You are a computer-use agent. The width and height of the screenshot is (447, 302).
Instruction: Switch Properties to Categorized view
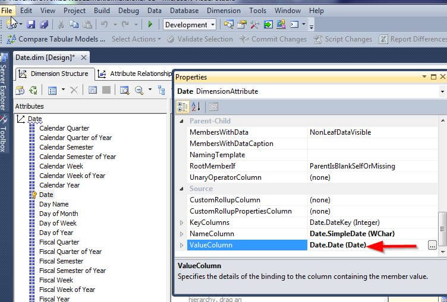(x=182, y=107)
